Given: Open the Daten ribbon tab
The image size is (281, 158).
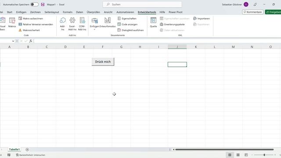Looking at the screenshot, I should (79, 12).
